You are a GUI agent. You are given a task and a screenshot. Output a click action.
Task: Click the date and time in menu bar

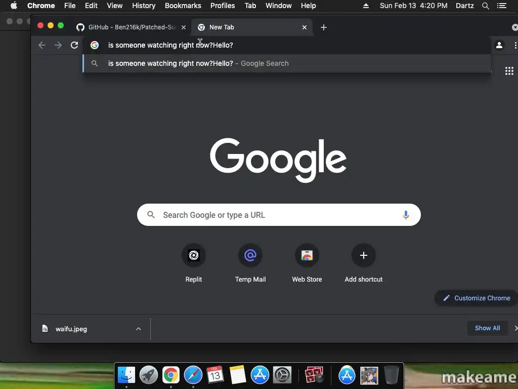pos(414,6)
